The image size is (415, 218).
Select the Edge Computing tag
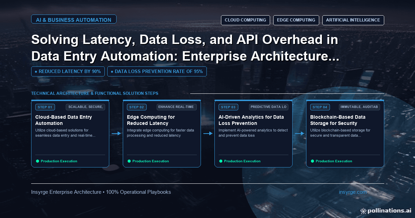pyautogui.click(x=296, y=20)
